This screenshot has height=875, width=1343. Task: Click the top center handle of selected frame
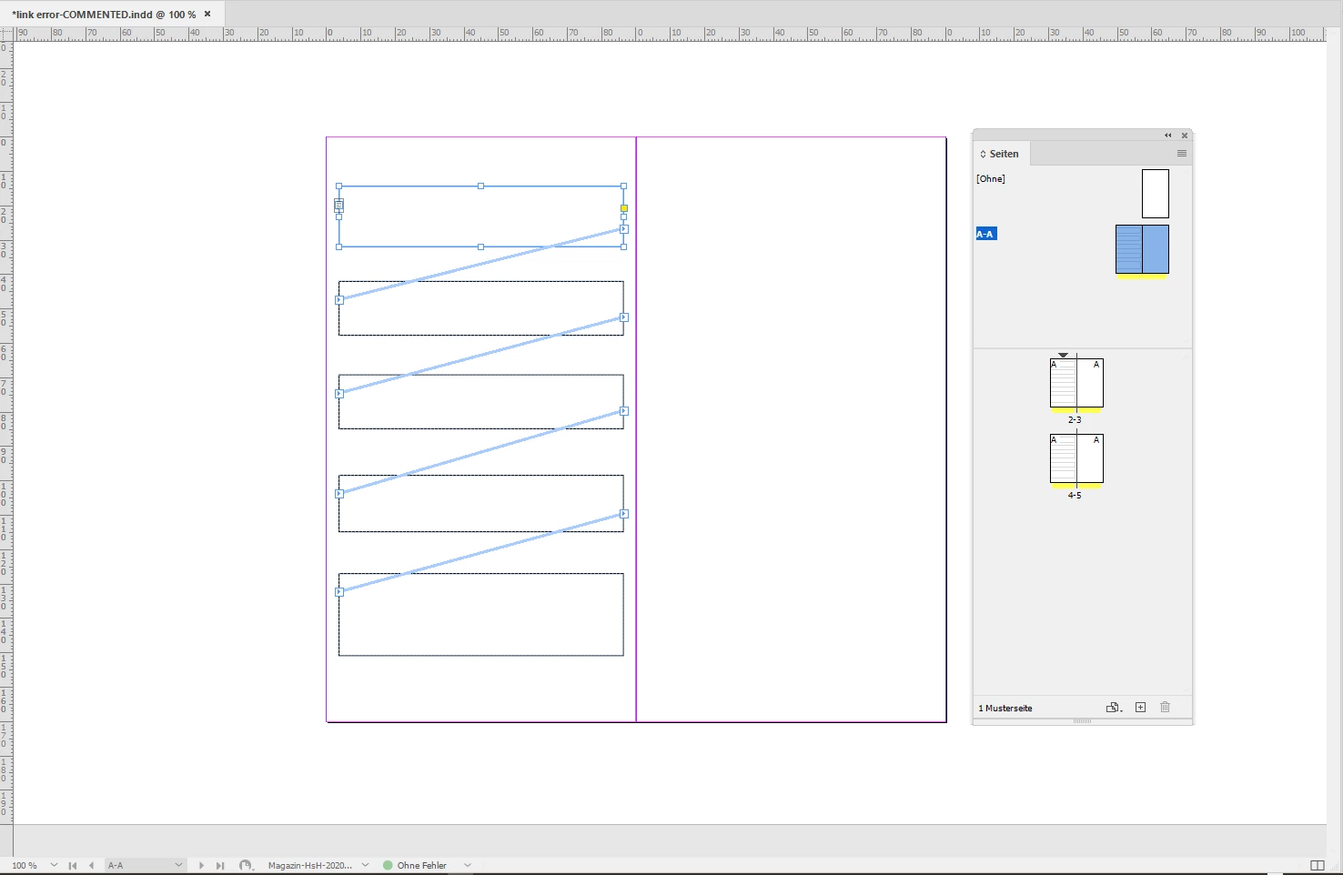(480, 186)
